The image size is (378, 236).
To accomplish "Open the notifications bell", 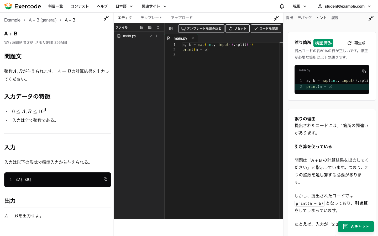I will [282, 6].
